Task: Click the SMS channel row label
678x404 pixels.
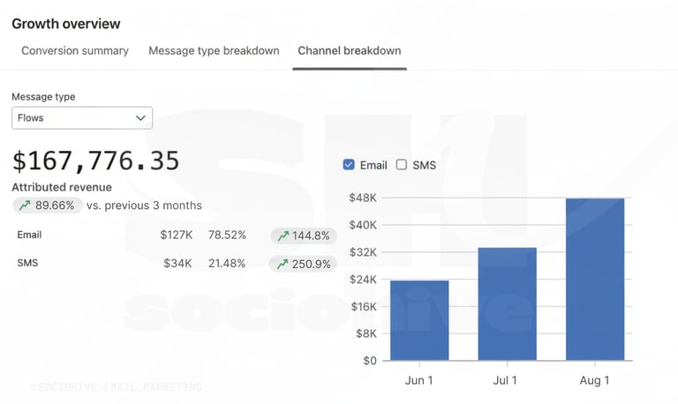Action: pos(27,263)
